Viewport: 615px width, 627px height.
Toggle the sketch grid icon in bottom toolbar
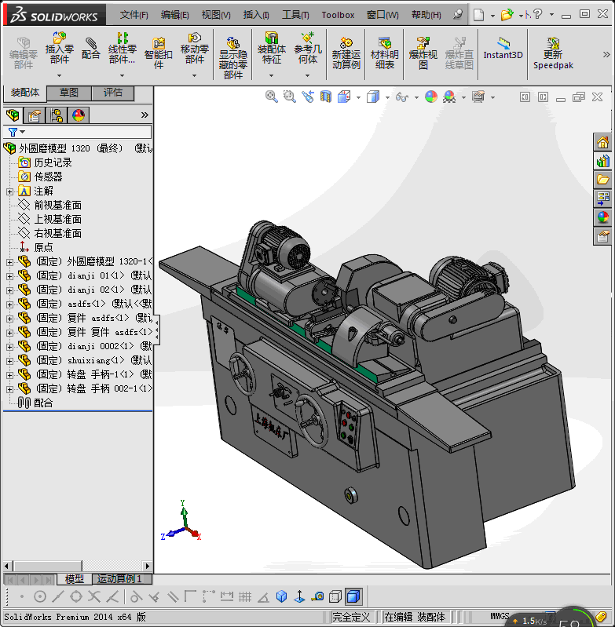pyautogui.click(x=245, y=597)
